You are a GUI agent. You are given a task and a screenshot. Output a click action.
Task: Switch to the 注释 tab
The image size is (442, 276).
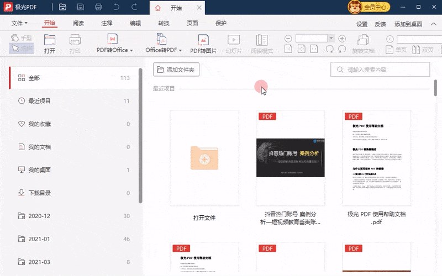(x=107, y=24)
